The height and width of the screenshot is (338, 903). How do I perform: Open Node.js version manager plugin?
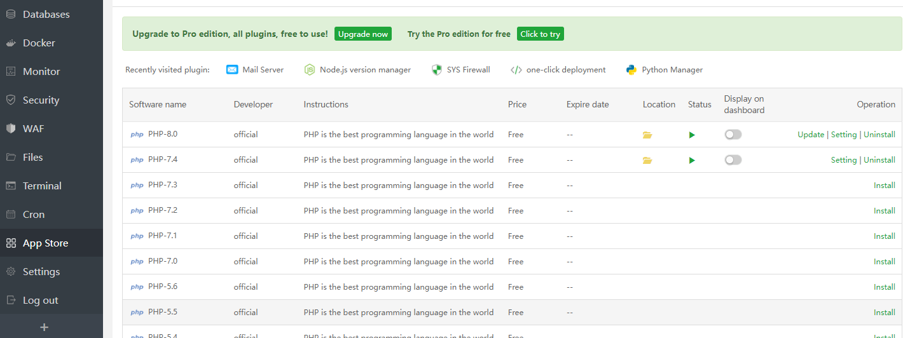(x=357, y=70)
